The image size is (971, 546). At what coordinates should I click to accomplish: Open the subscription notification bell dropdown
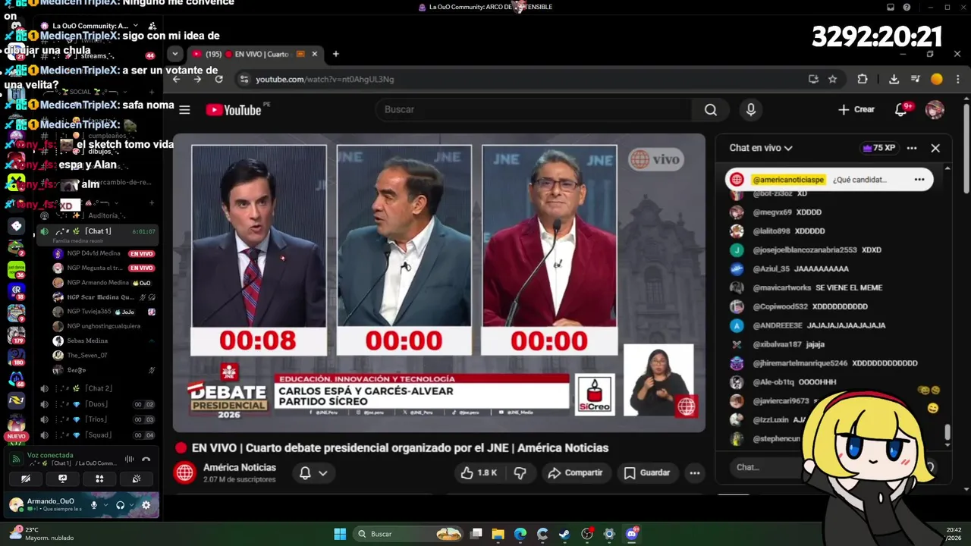coord(313,473)
